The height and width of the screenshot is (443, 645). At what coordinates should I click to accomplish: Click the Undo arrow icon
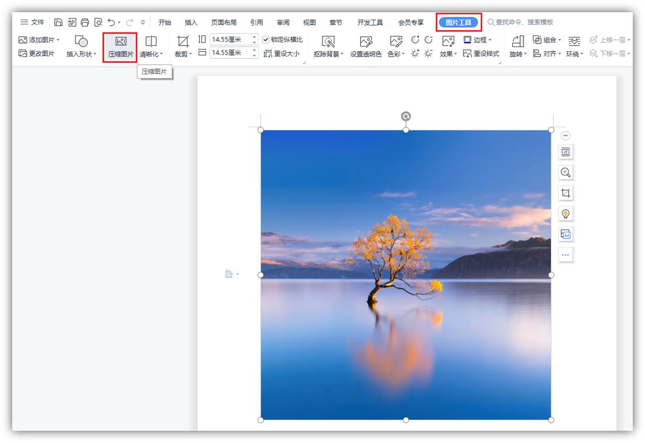click(x=111, y=22)
